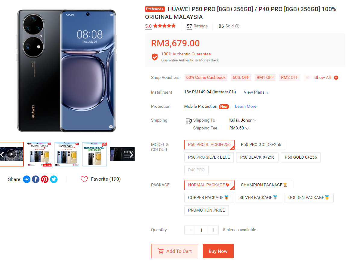Viewport: 346px width, 264px height.
Task: Expand the RM3.50 shipping fee details
Action: tap(239, 128)
